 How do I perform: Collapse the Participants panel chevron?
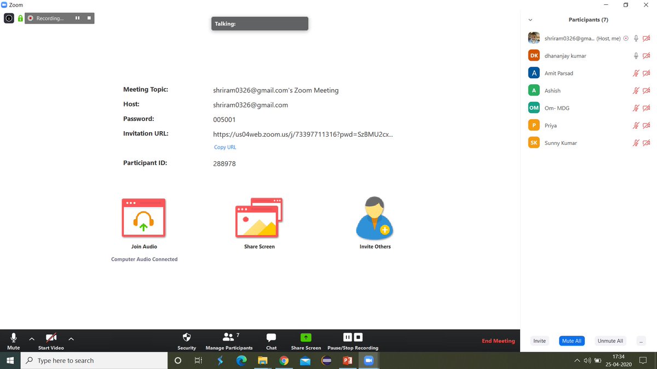click(530, 20)
